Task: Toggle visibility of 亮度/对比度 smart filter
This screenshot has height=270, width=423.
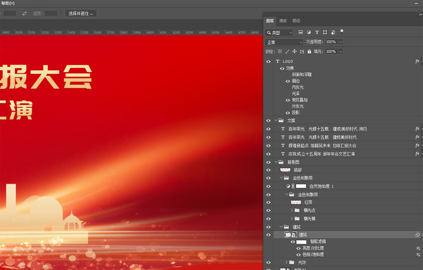Action: [x=298, y=248]
